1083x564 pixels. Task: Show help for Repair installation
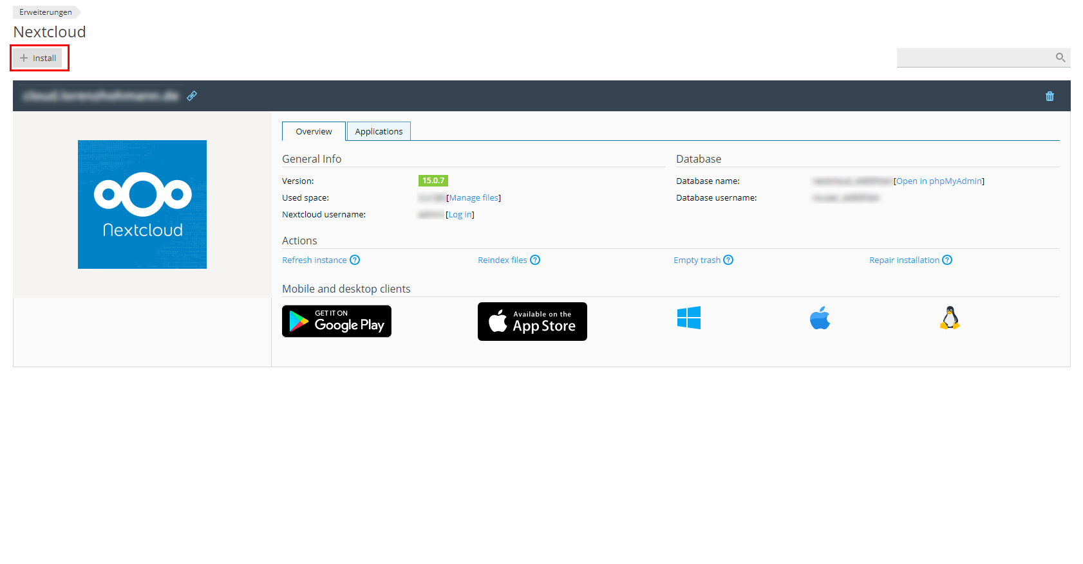pos(947,260)
